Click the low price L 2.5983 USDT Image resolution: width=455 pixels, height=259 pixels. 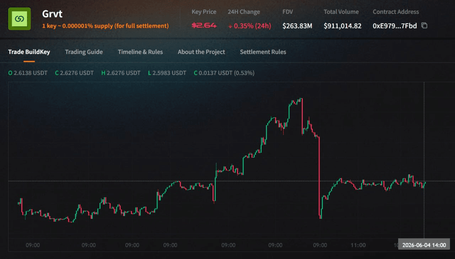(167, 73)
